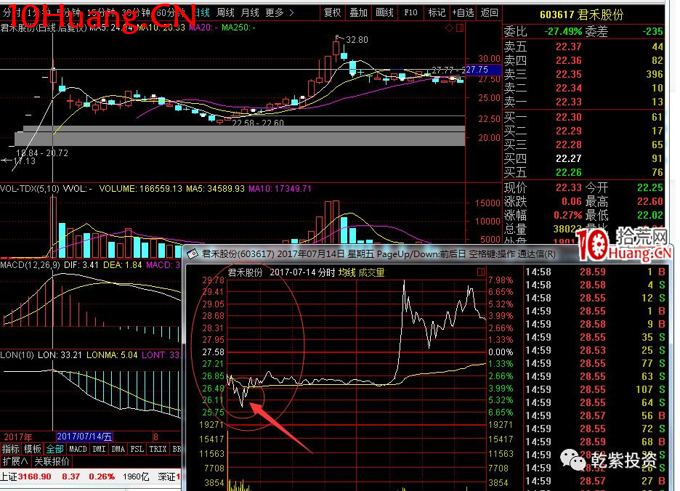Click the 27.58 baseline price in the intraday popup
The image size is (680, 491).
coord(213,352)
